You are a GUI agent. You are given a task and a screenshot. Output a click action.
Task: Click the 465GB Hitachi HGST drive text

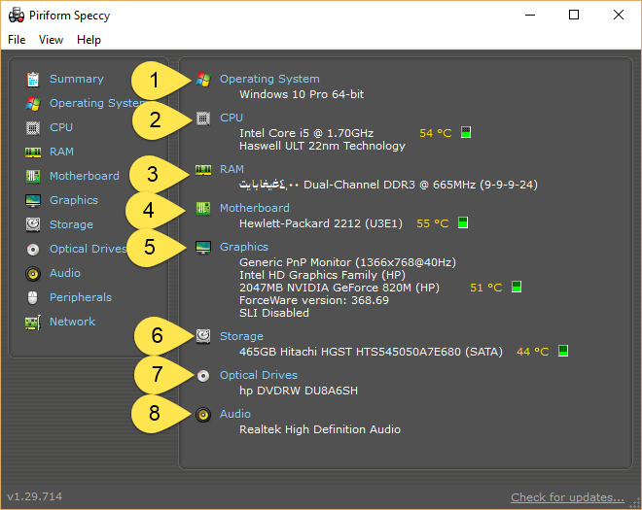[371, 352]
